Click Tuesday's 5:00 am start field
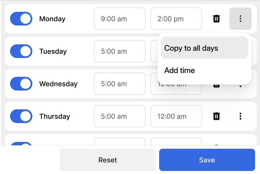260x174 pixels. 120,51
